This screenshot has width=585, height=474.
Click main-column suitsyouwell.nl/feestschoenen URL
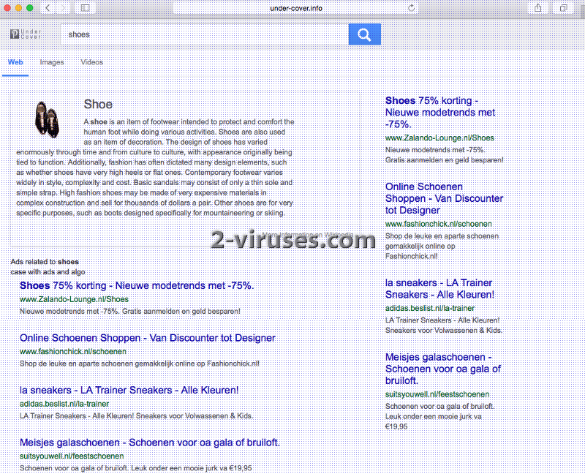pos(72,456)
